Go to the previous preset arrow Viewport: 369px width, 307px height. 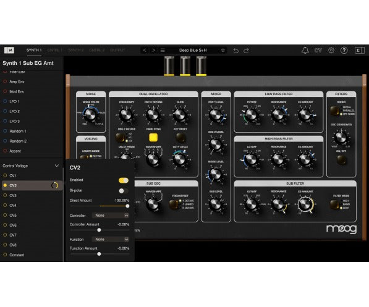pos(145,51)
